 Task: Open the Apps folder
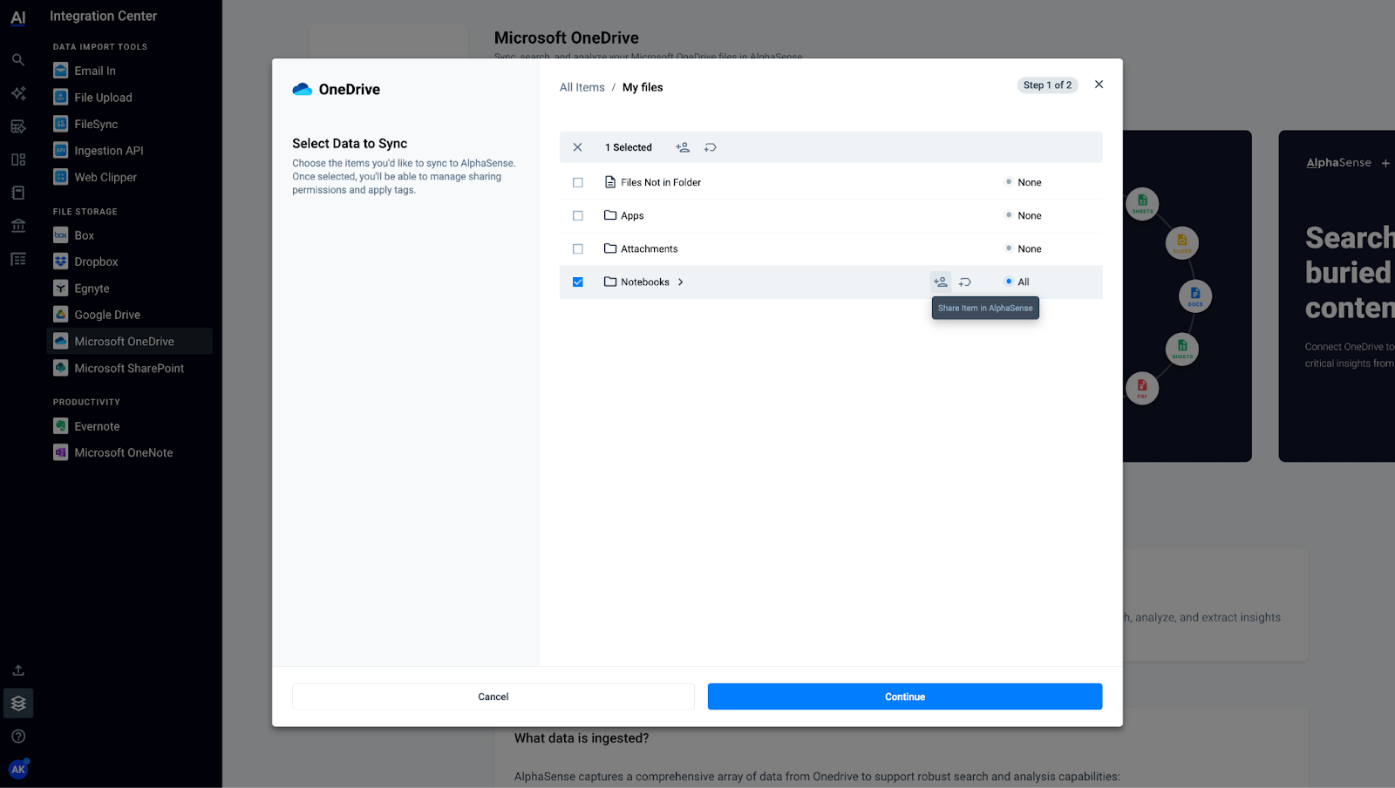pos(632,215)
